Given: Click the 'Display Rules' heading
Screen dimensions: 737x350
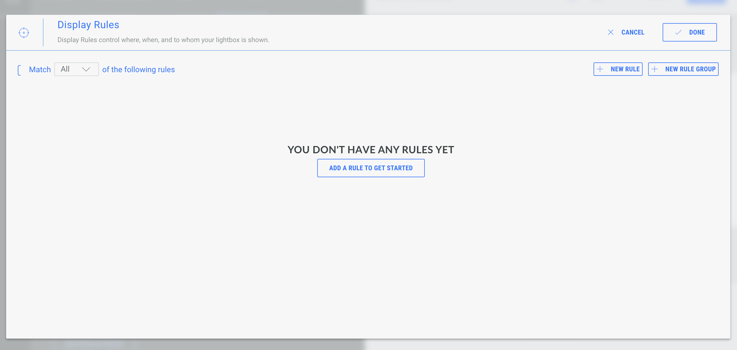Looking at the screenshot, I should (x=88, y=25).
